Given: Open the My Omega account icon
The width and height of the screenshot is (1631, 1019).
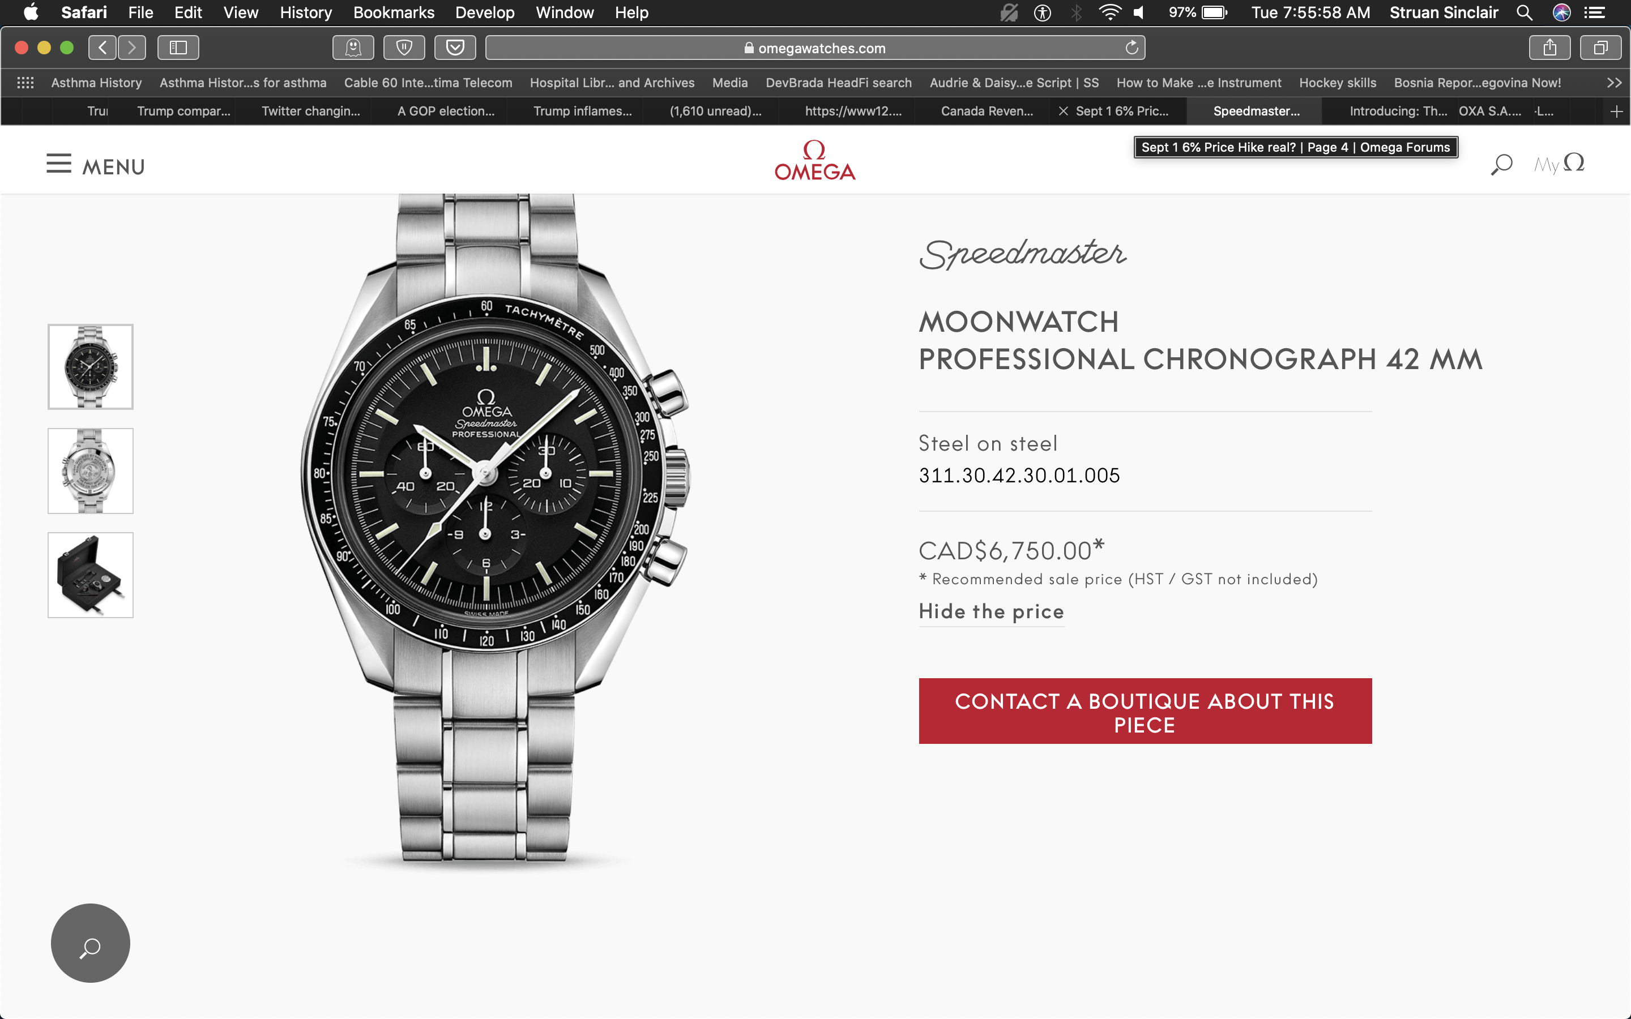Looking at the screenshot, I should 1559,164.
